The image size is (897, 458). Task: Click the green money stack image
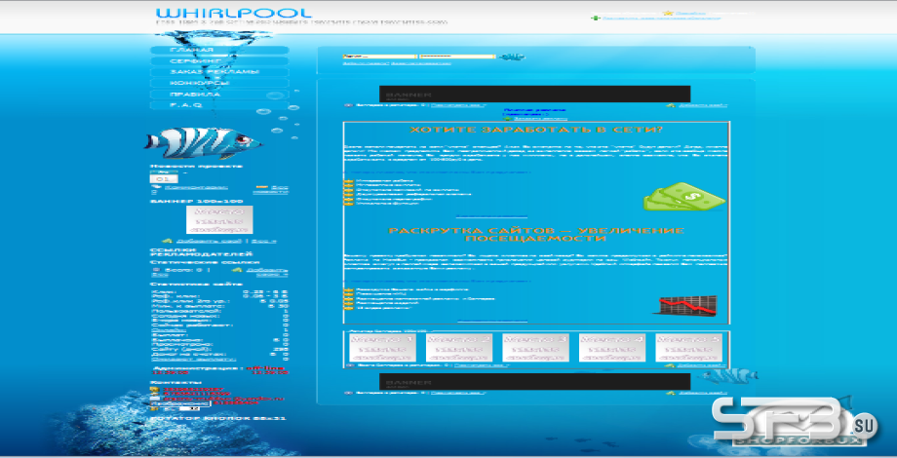click(684, 197)
